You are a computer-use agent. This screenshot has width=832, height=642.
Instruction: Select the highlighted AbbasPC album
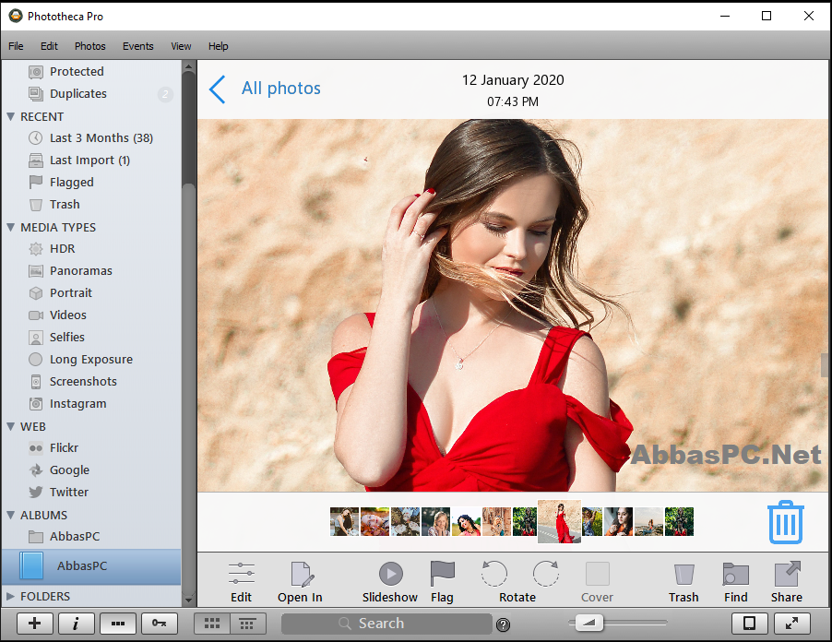(91, 566)
